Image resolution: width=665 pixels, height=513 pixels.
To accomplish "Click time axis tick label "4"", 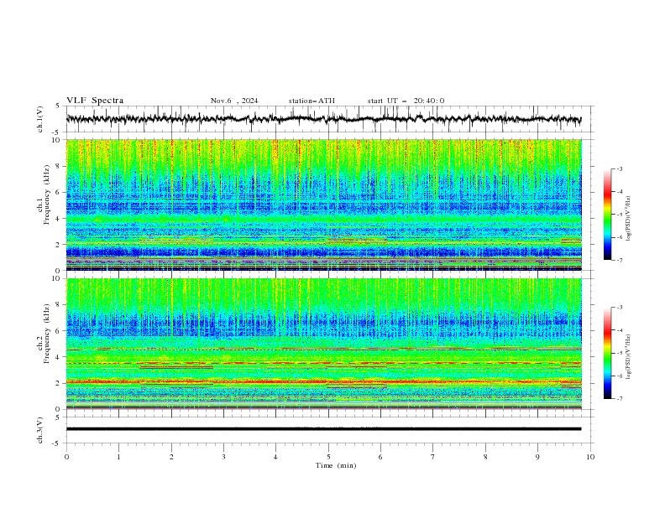I will (275, 457).
